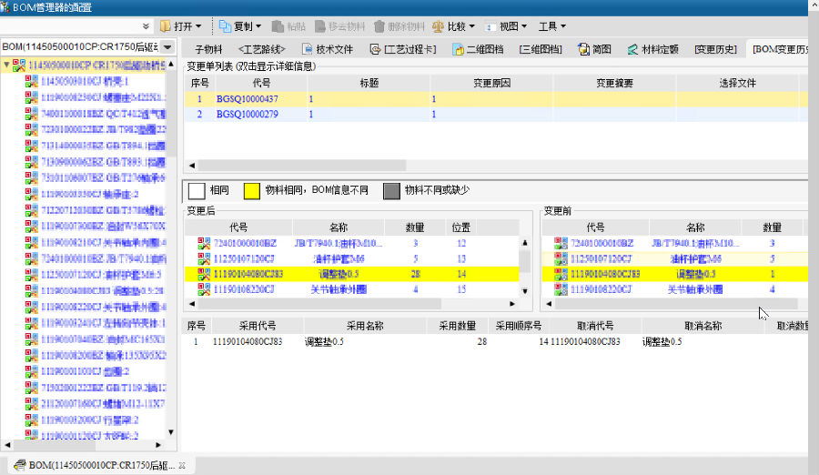Click 72401000010BZ row icon in 变更后 table
This screenshot has width=819, height=475.
(x=204, y=243)
